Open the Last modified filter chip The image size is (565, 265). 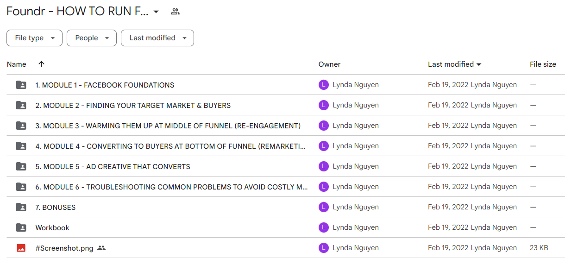click(157, 38)
